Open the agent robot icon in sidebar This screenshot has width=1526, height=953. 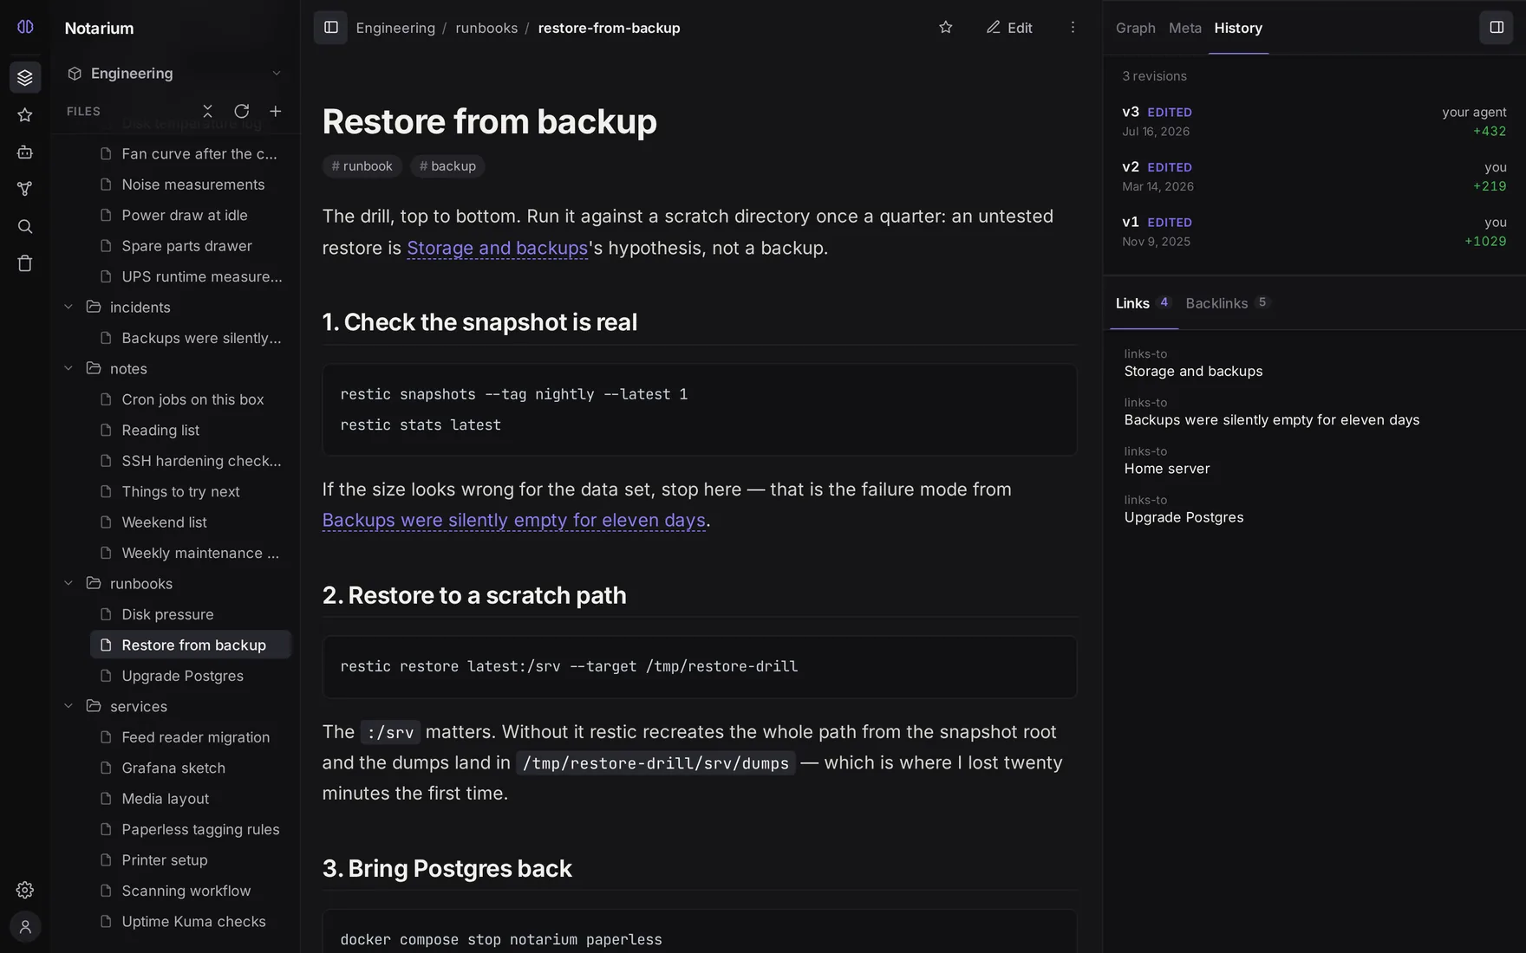25,152
